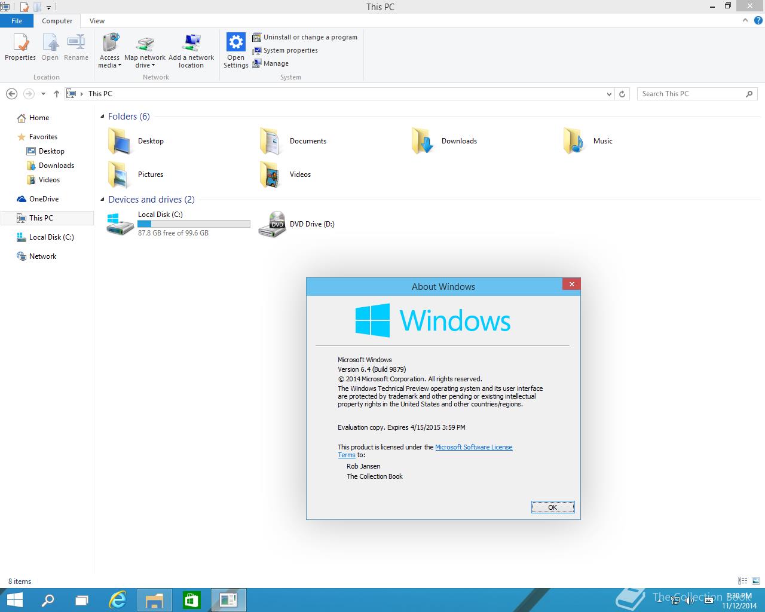This screenshot has width=765, height=612.
Task: Expand the Map network drive dropdown
Action: 153,65
